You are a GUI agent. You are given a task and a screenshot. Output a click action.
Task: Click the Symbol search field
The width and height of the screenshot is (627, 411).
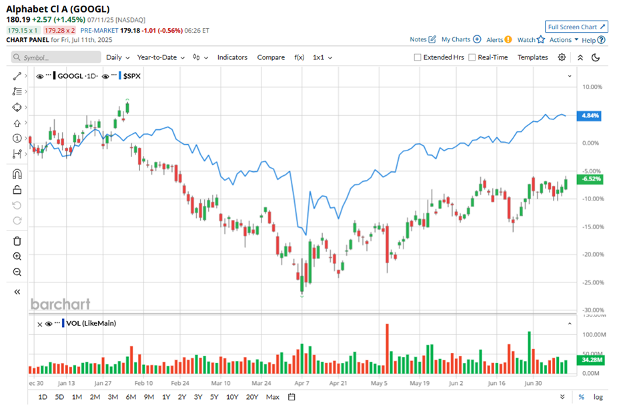(x=56, y=57)
